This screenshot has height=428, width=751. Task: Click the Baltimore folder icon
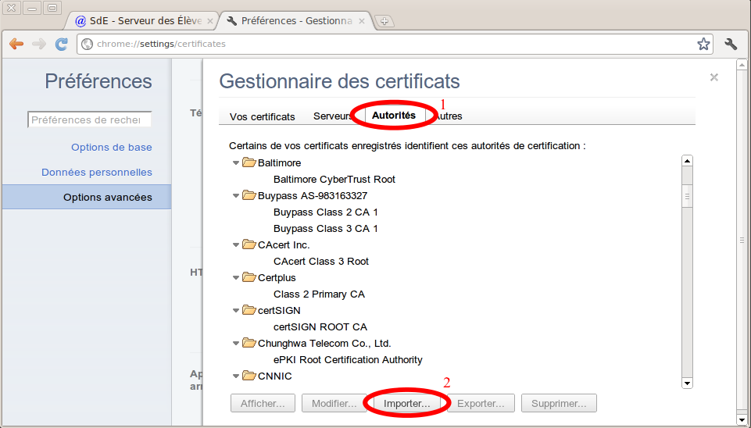pos(249,162)
